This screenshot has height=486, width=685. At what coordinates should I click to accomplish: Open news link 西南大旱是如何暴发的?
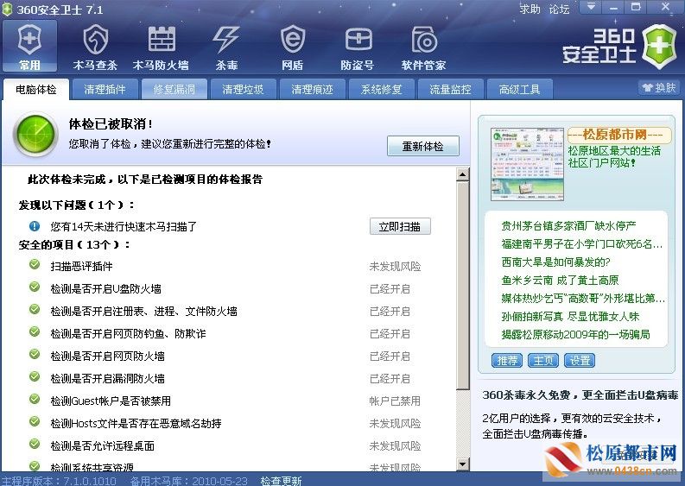click(x=555, y=262)
